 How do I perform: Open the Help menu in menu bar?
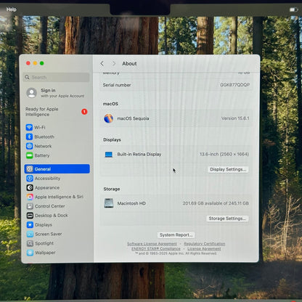(x=11, y=9)
